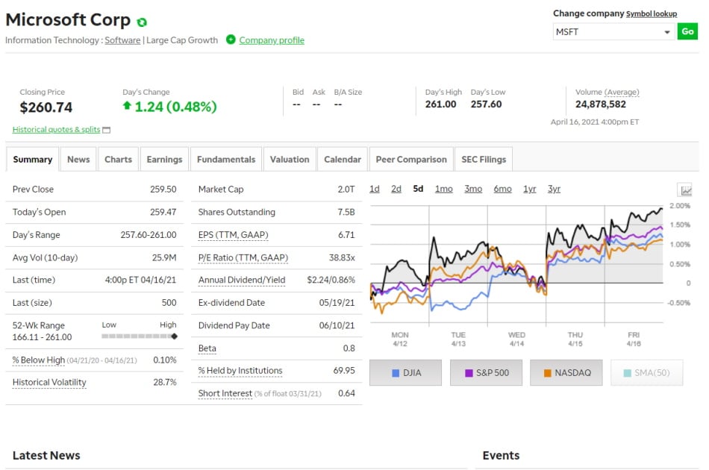Screen dimensions: 709x470
Task: Click the Latest News heading
Action: coord(46,456)
